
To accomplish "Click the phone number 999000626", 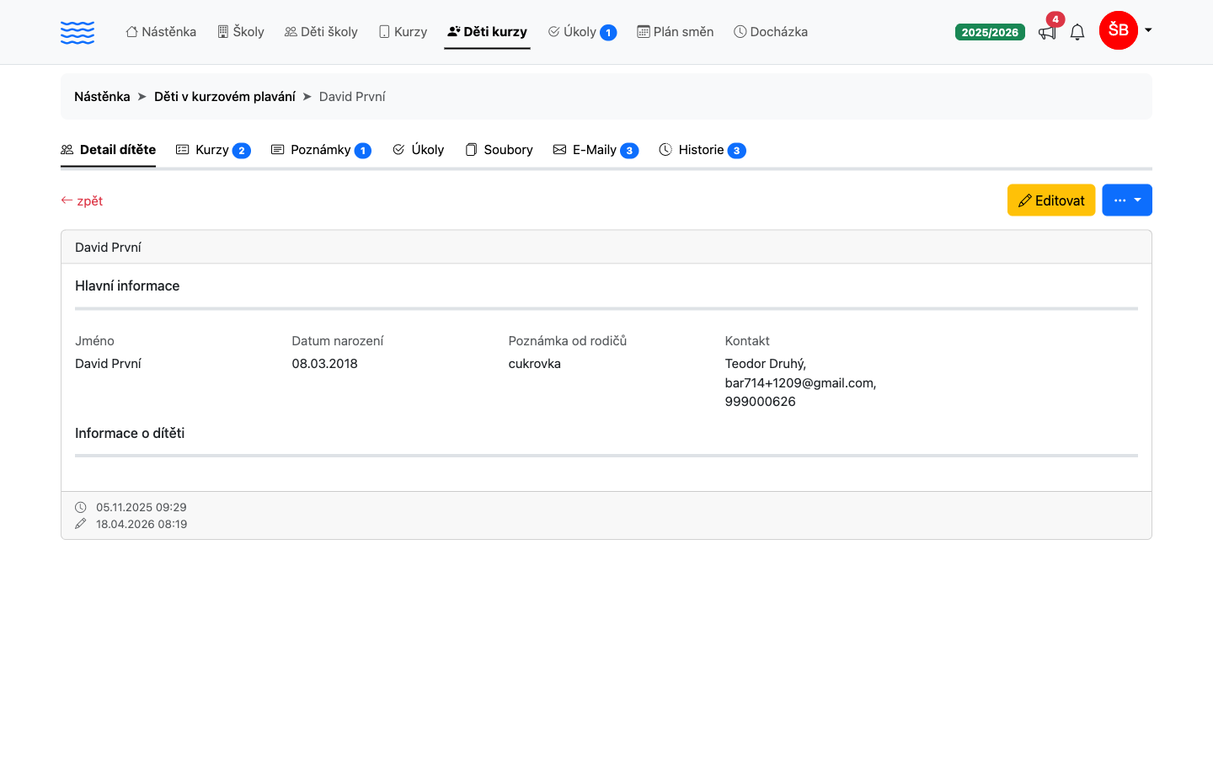I will coord(761,402).
